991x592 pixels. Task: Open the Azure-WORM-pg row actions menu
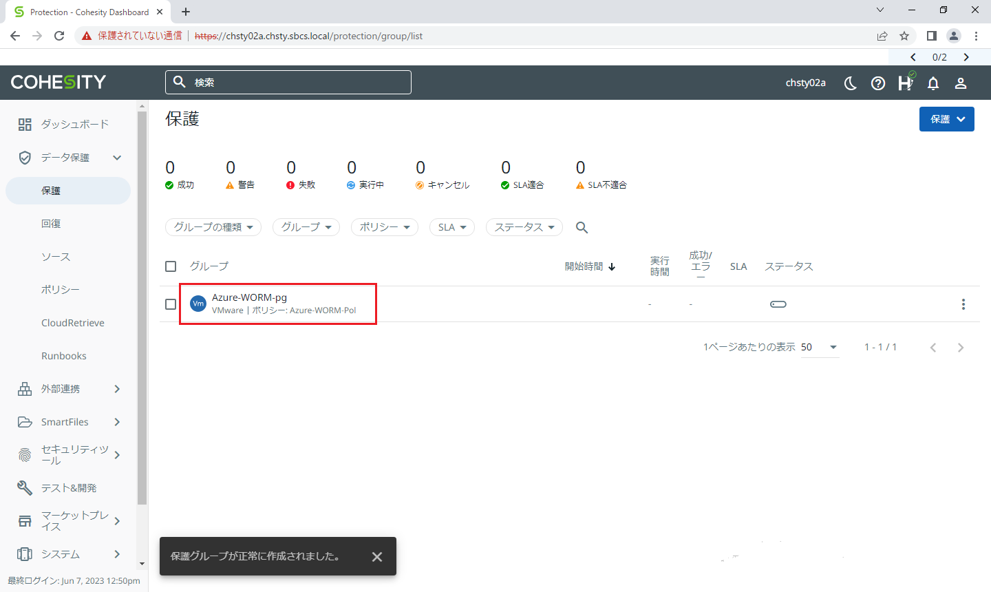tap(963, 304)
